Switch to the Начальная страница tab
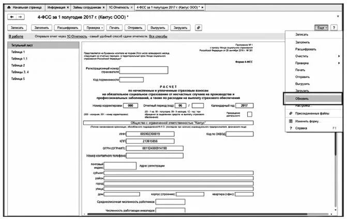The image size is (347, 219). [x=25, y=8]
